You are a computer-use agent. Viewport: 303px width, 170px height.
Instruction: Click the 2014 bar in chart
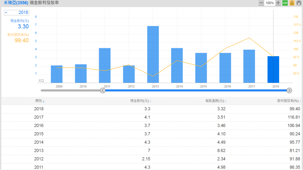177,65
